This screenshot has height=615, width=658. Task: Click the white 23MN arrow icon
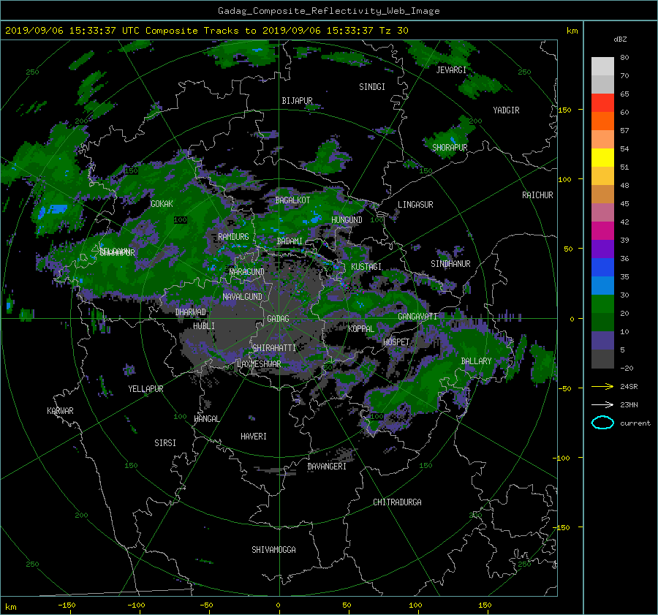[602, 404]
